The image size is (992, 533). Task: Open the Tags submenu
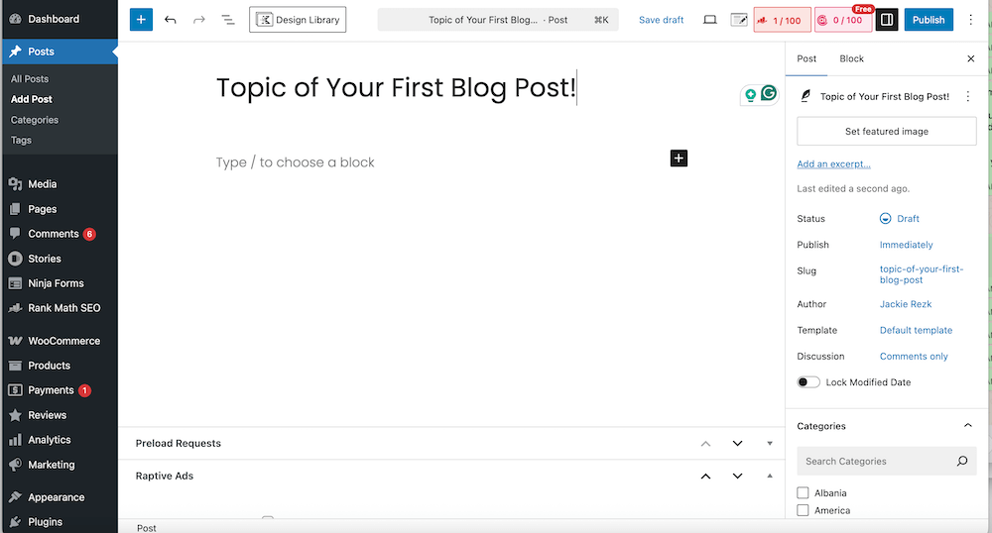pyautogui.click(x=21, y=141)
